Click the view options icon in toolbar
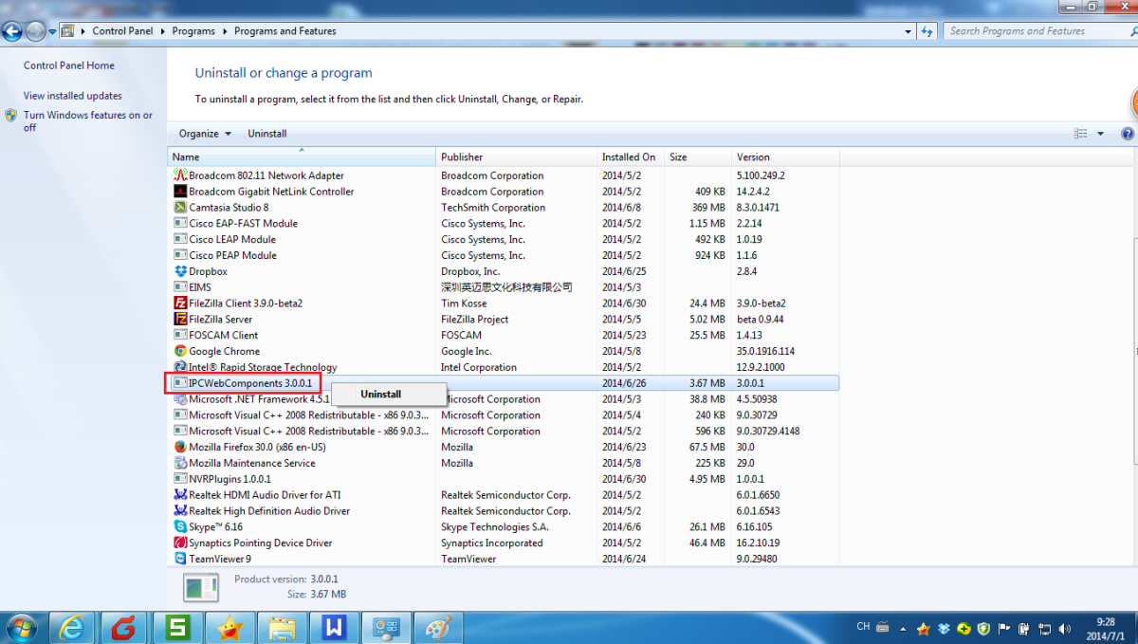This screenshot has height=644, width=1138. 1080,134
